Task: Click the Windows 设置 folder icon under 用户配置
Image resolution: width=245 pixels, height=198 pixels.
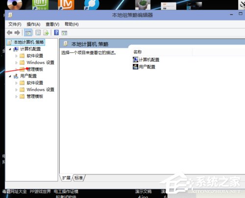Action: [x=22, y=89]
